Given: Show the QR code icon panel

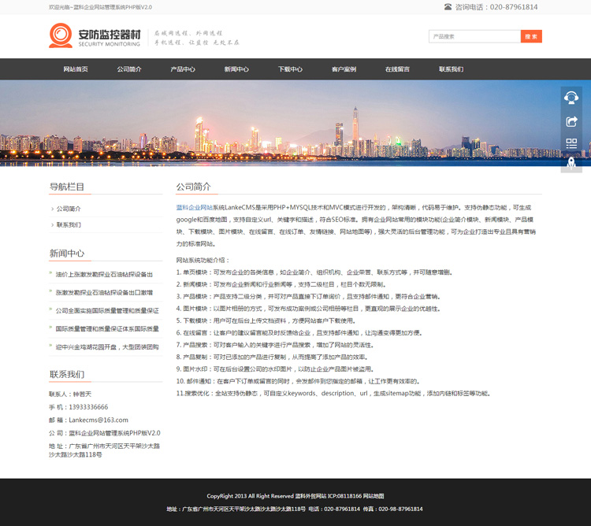Looking at the screenshot, I should (571, 143).
